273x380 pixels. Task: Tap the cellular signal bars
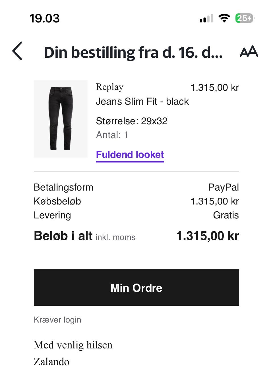[206, 19]
